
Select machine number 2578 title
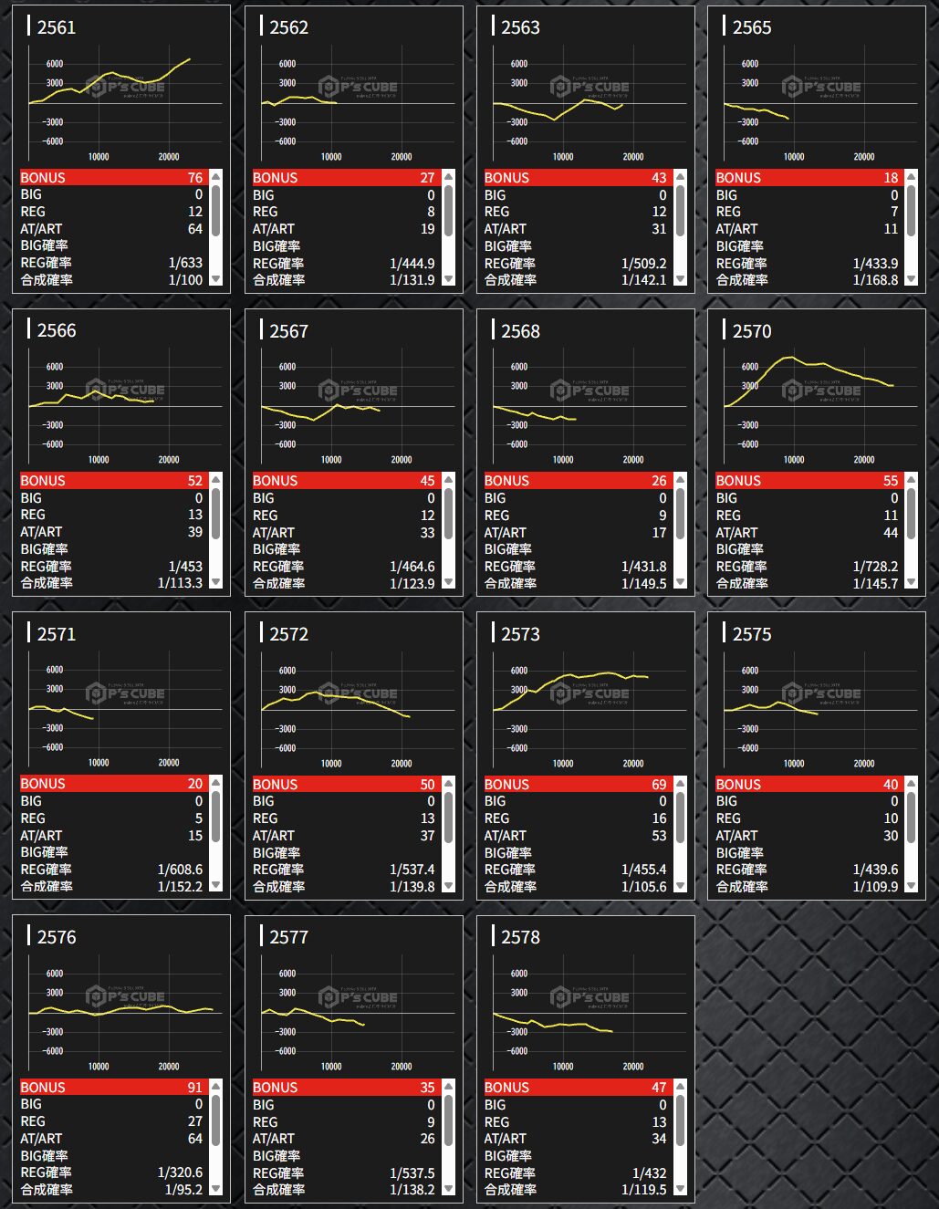pyautogui.click(x=520, y=937)
